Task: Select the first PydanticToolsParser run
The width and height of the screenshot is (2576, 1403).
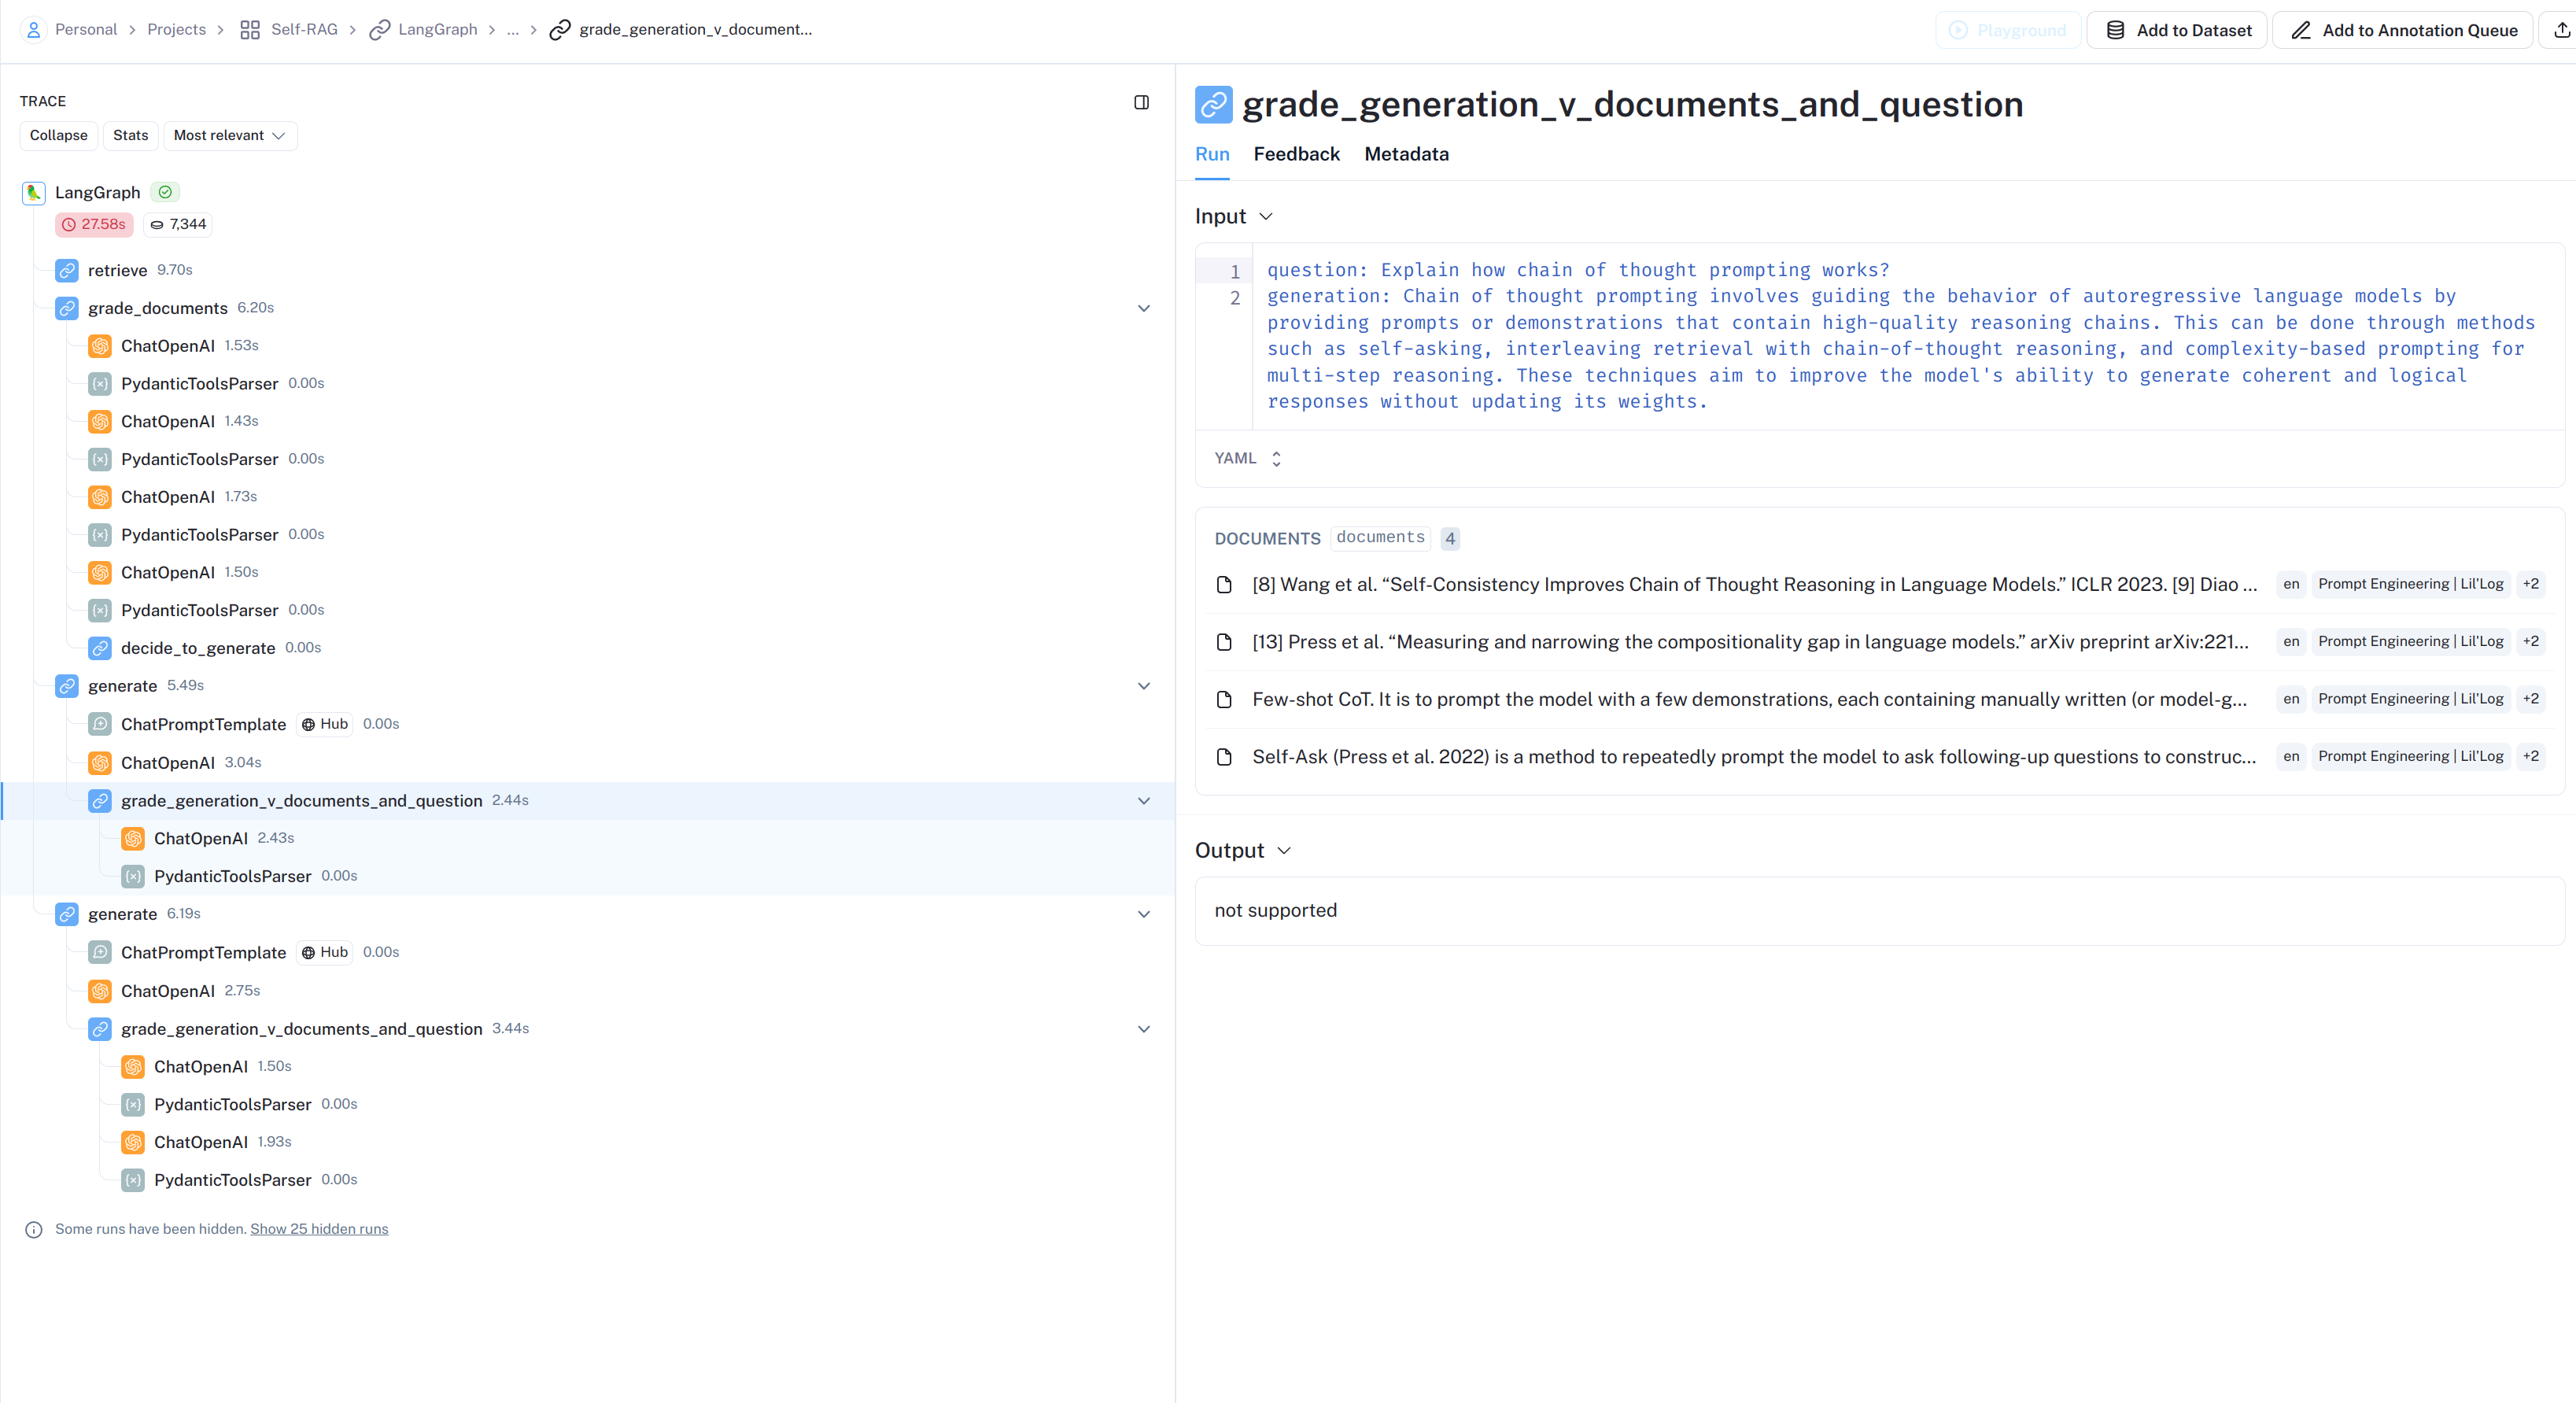Action: point(199,384)
